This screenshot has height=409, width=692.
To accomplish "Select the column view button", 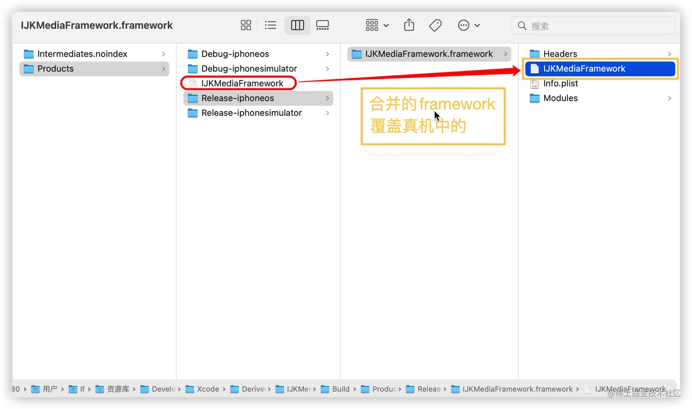I will 297,25.
